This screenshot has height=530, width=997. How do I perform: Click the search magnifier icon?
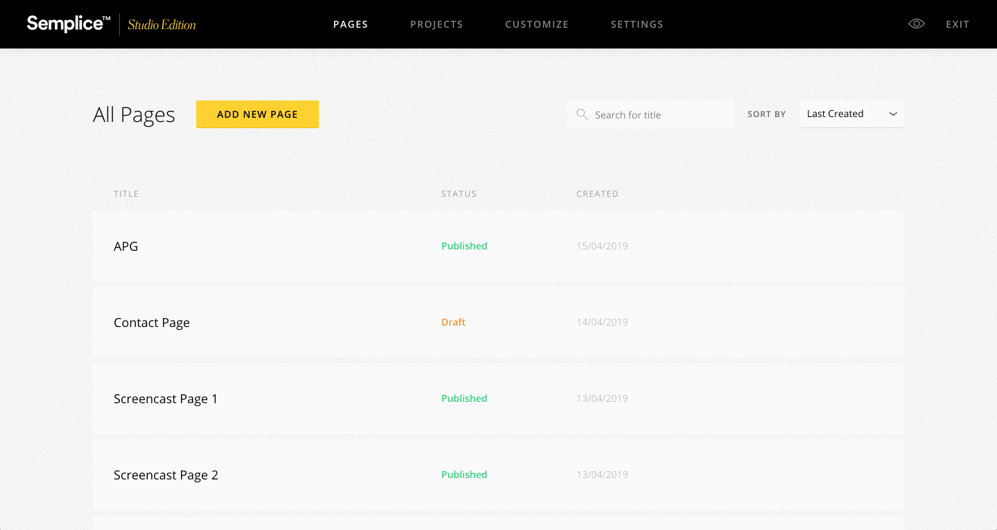[582, 114]
